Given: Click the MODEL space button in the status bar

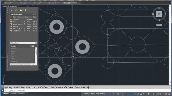Looking at the screenshot, I should coord(103,94).
